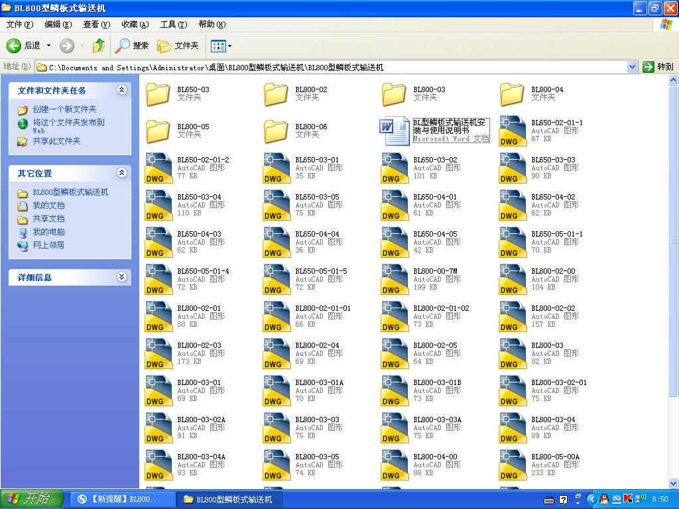The image size is (679, 509).
Task: Open the Views icon dropdown
Action: tap(221, 46)
